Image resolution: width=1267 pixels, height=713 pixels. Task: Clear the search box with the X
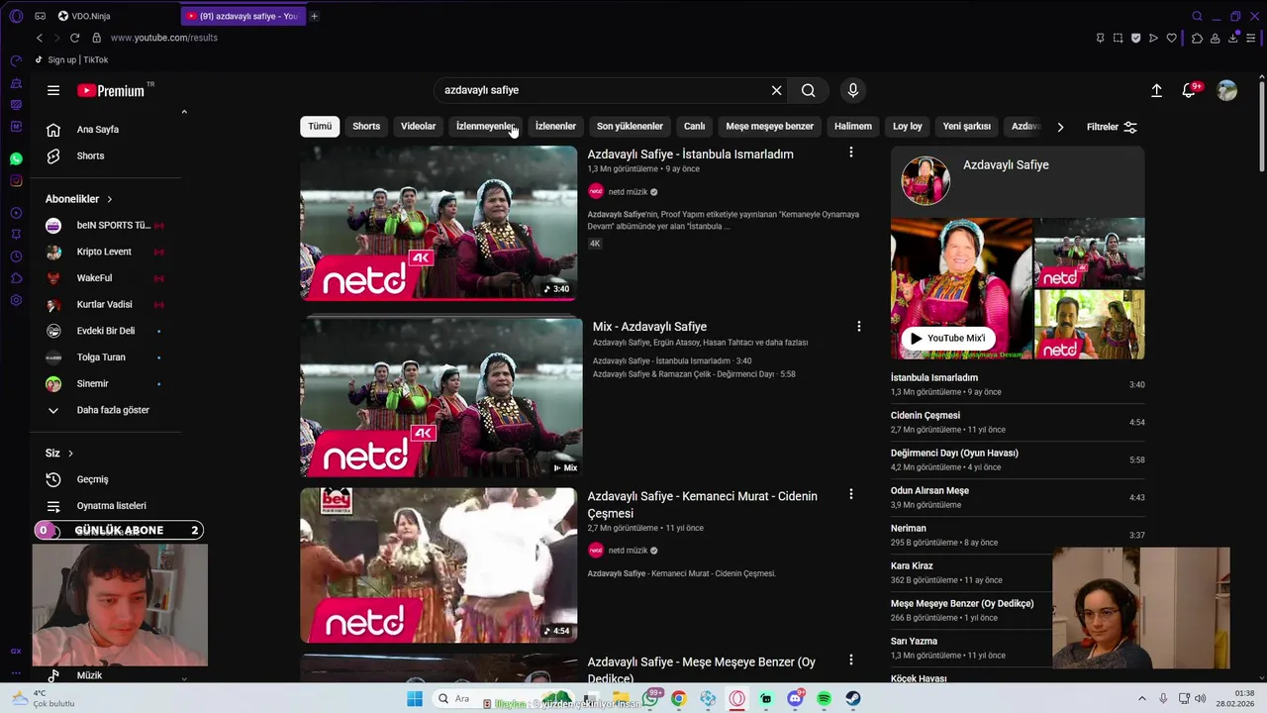(776, 90)
